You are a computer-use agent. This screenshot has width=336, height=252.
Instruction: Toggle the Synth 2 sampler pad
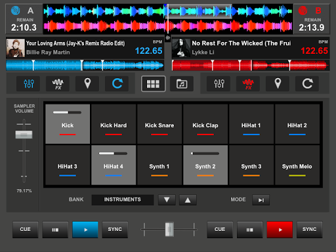pos(205,165)
